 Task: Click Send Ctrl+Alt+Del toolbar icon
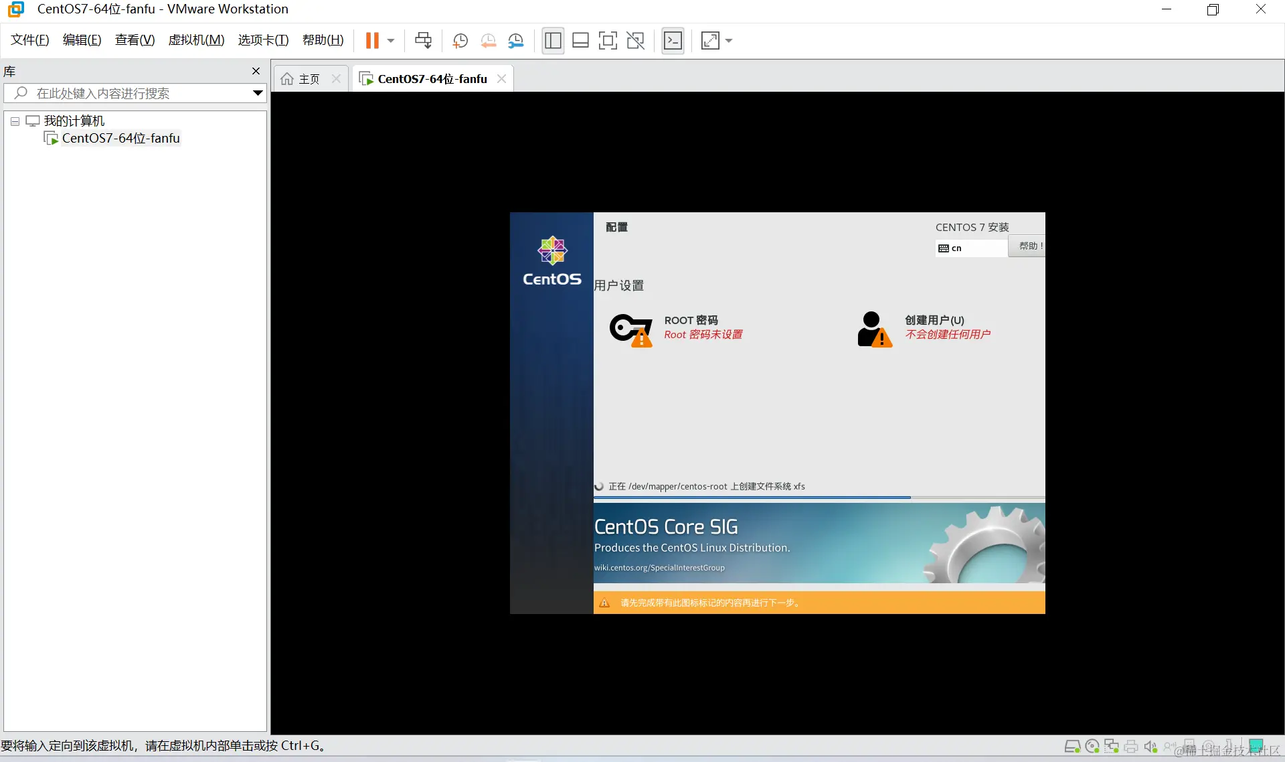tap(423, 41)
